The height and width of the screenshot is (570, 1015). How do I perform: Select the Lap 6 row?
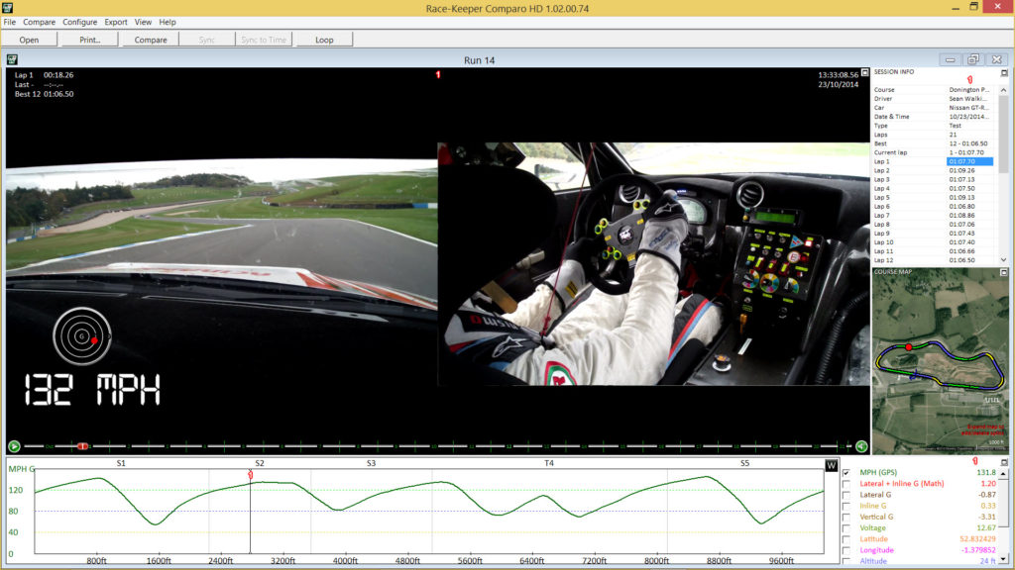point(933,206)
